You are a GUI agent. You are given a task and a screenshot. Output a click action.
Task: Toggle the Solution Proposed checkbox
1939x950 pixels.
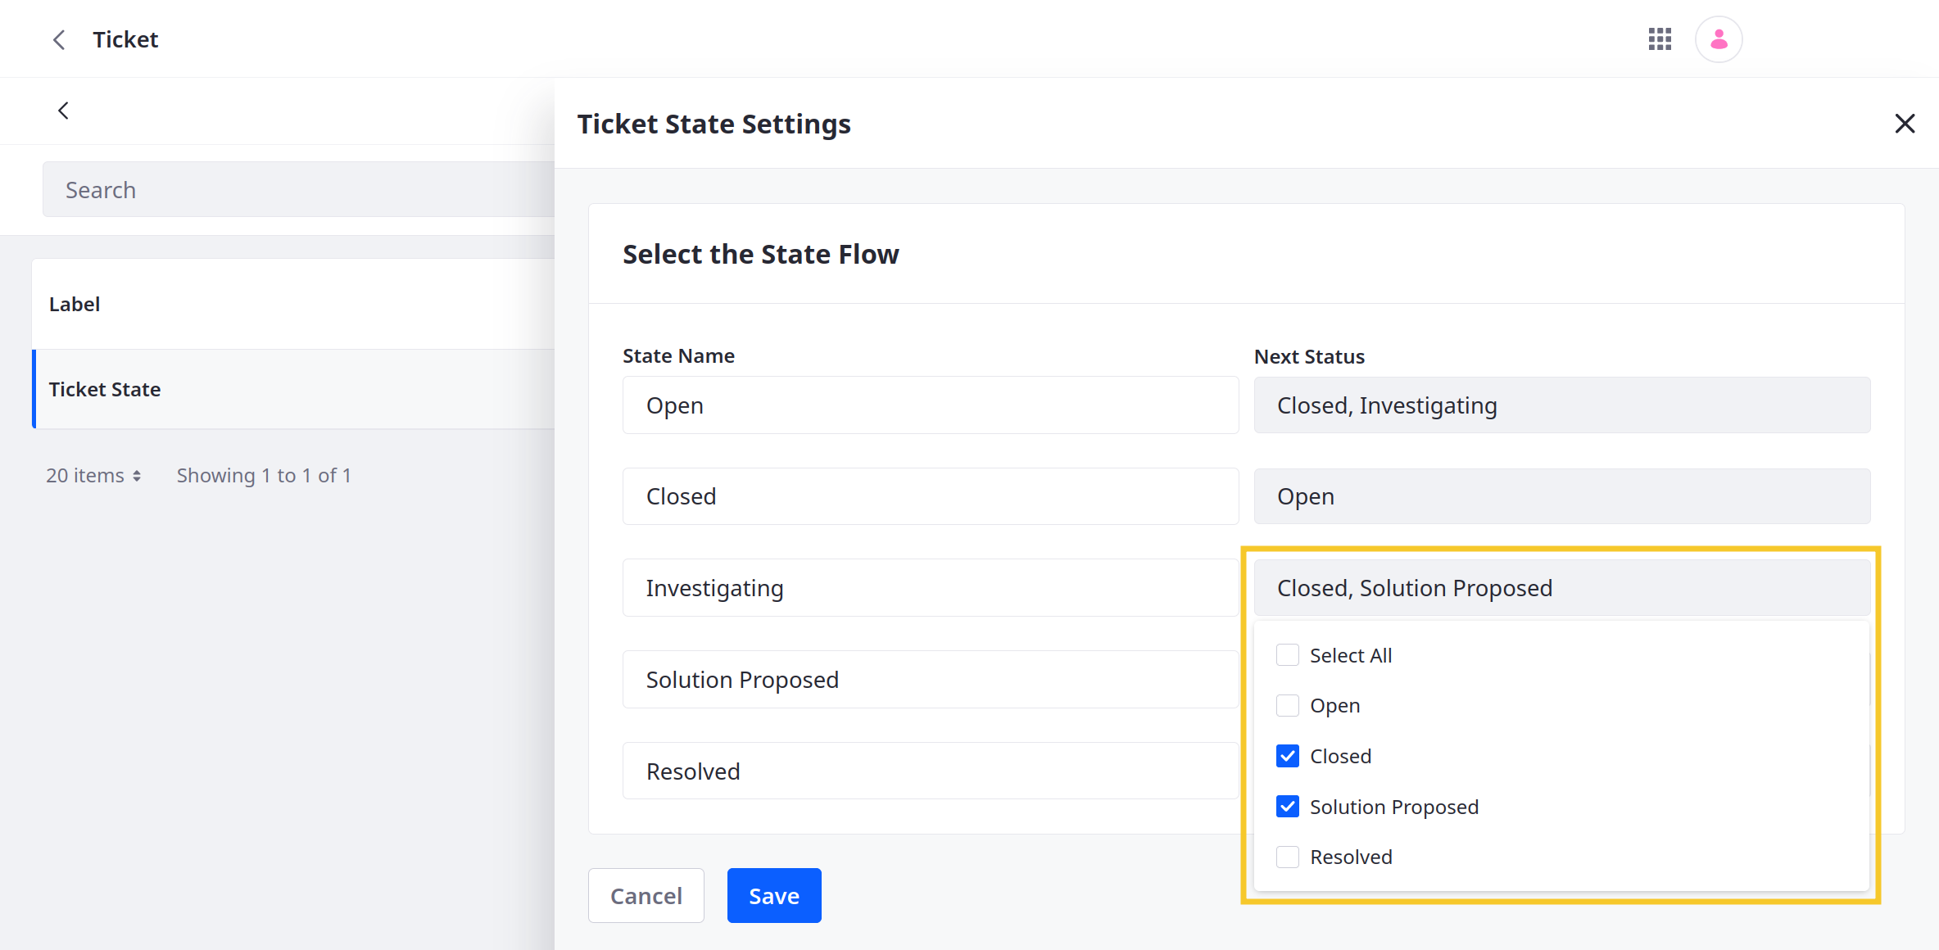point(1287,807)
